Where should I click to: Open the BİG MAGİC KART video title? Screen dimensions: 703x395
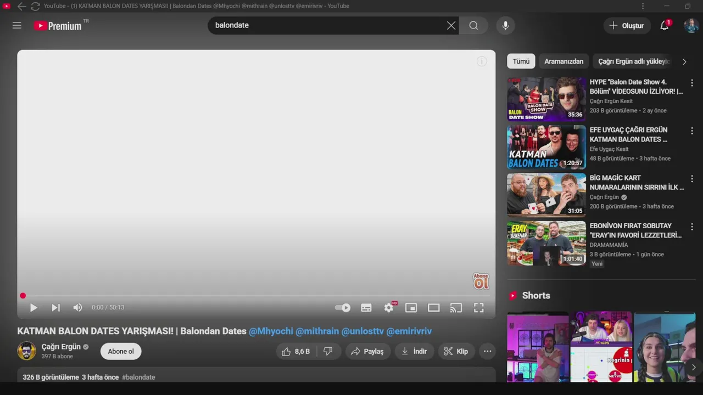(x=637, y=183)
